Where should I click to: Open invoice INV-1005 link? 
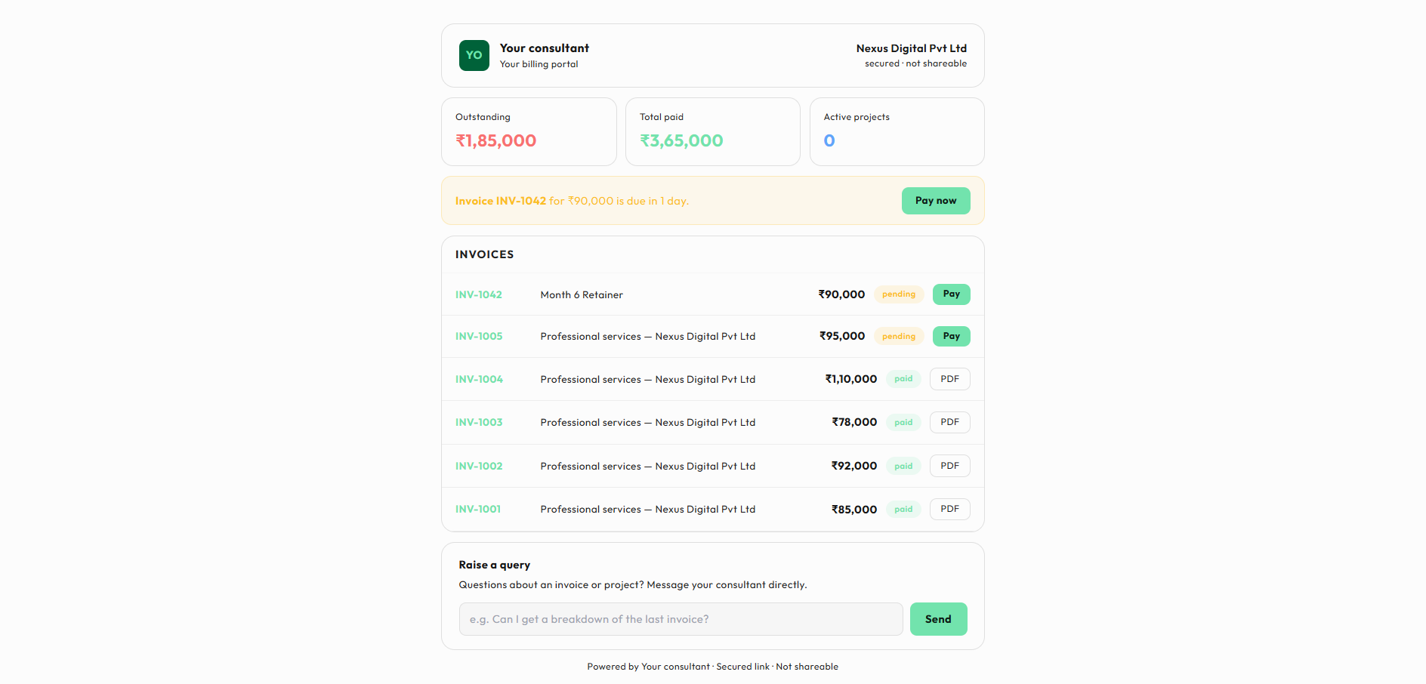coord(479,336)
